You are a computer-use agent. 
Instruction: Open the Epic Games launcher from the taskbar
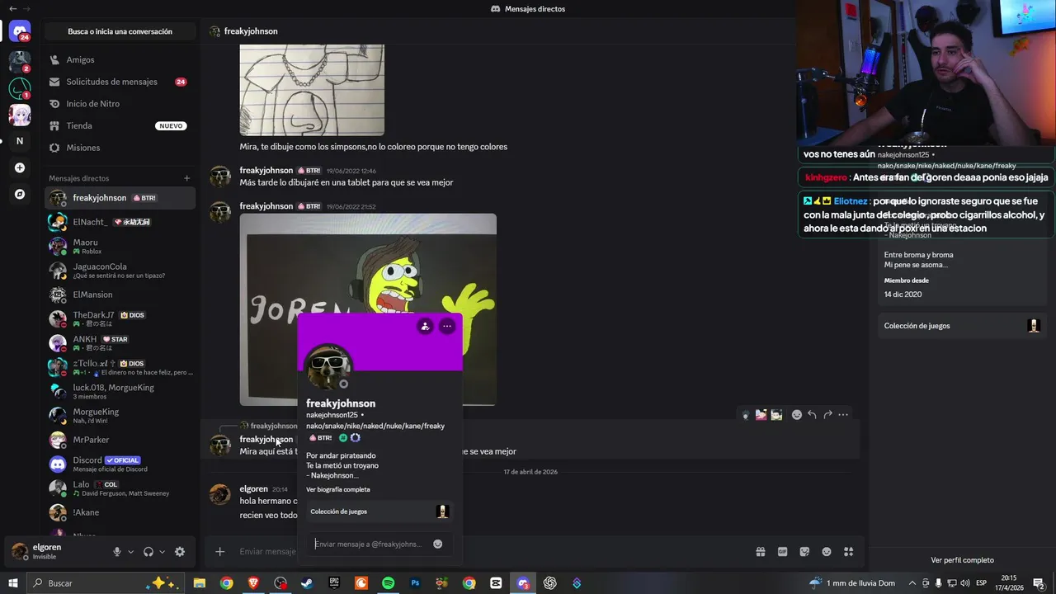tap(334, 583)
